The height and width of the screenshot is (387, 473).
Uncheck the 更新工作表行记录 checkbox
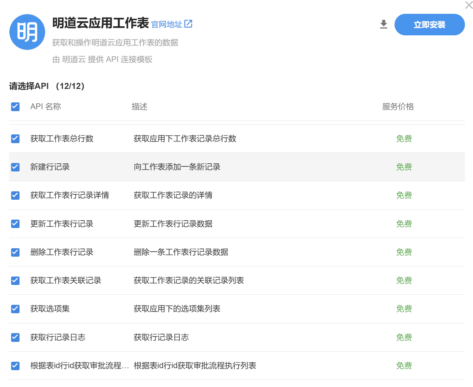point(15,224)
